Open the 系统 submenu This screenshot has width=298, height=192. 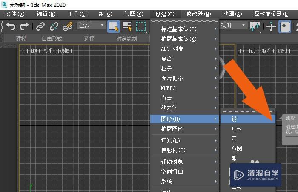click(x=184, y=181)
